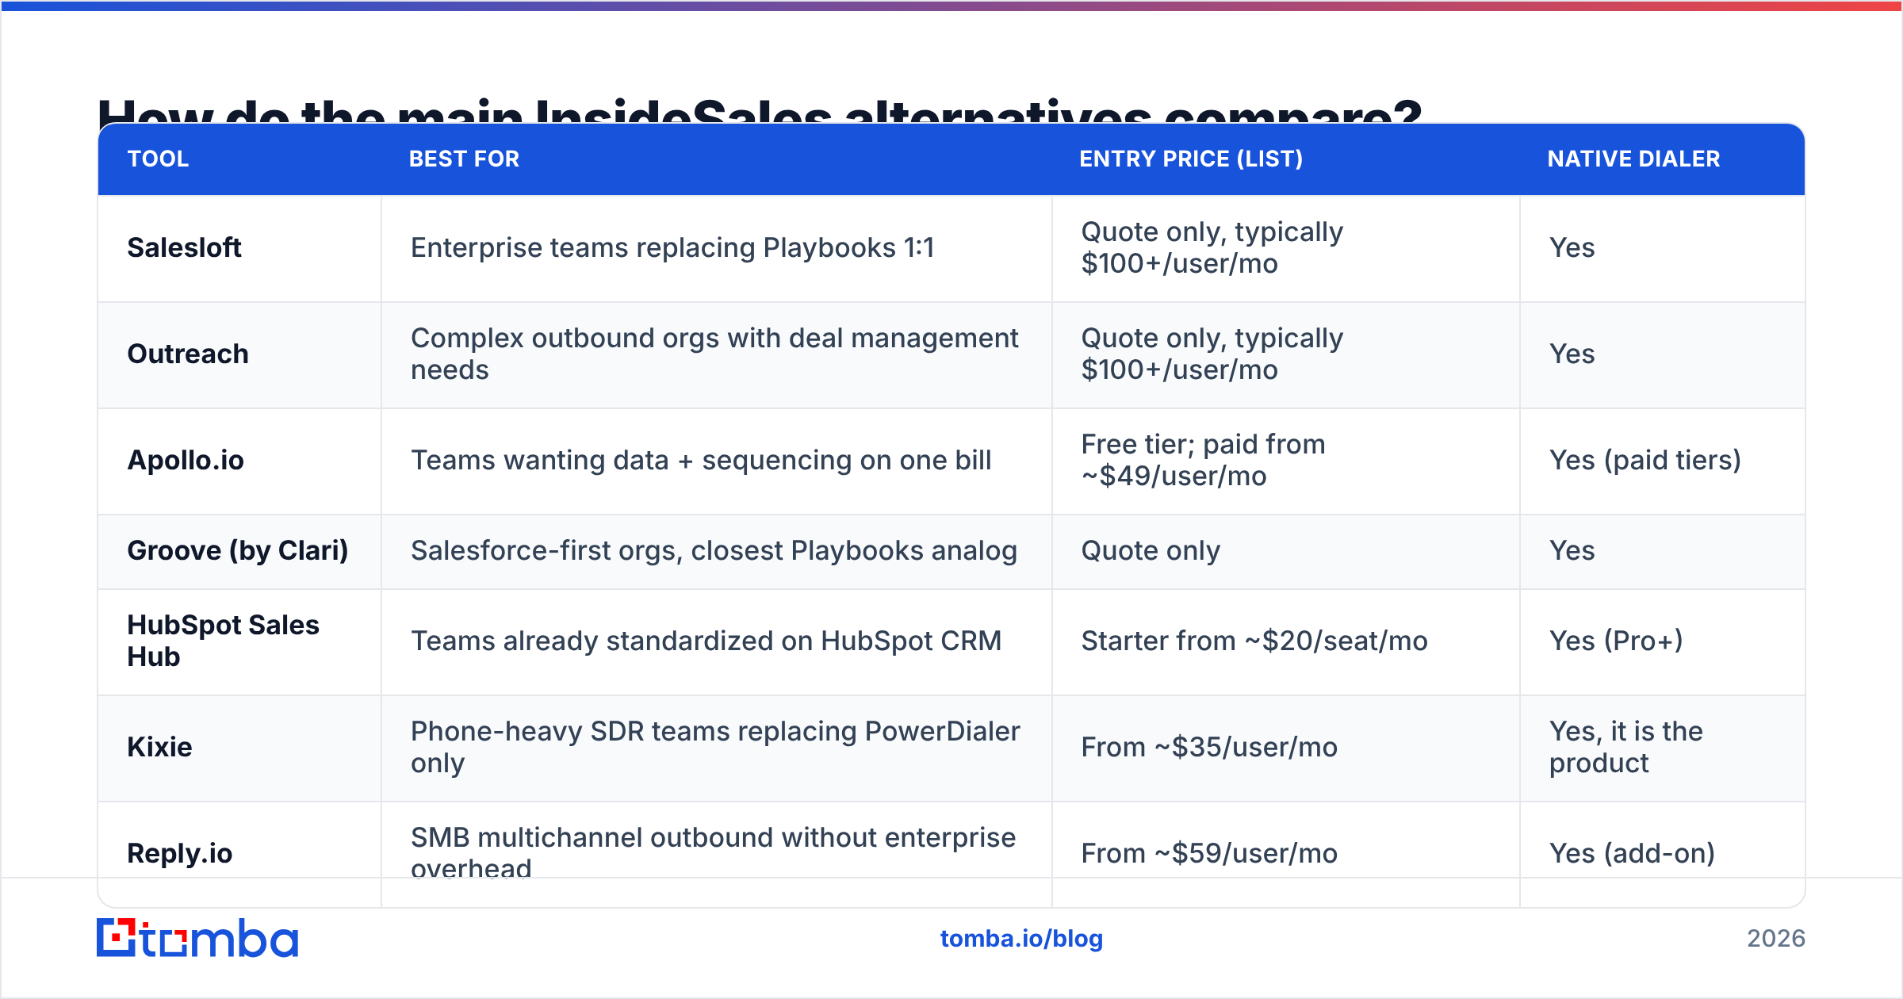Select the Kixie tool name
1903x999 pixels.
click(159, 747)
